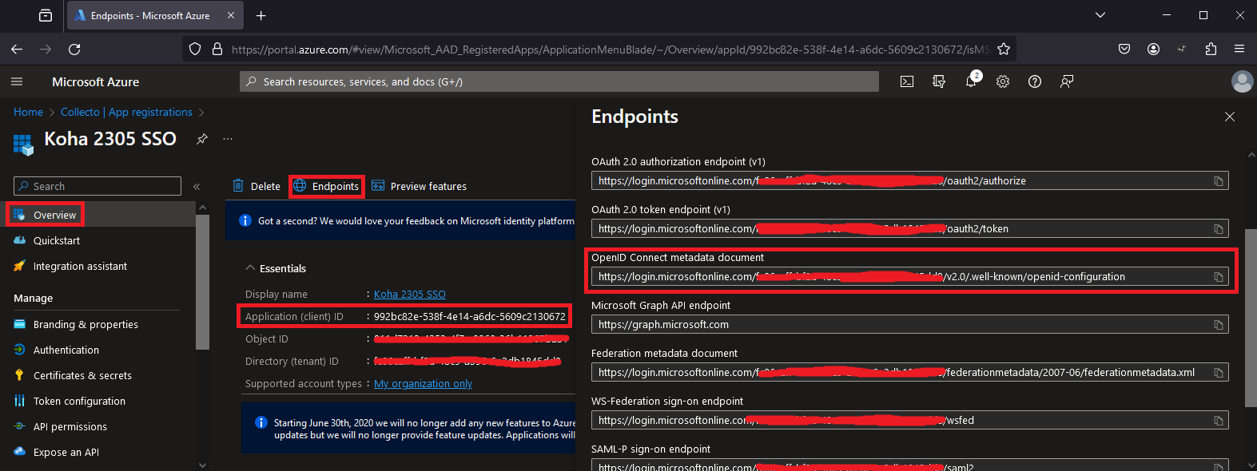1257x471 pixels.
Task: Click Delete in the command bar
Action: point(257,186)
